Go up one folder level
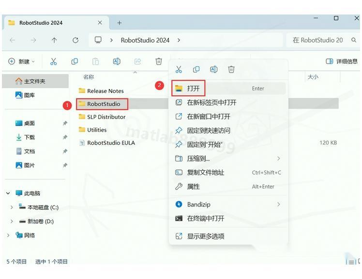 point(54,40)
